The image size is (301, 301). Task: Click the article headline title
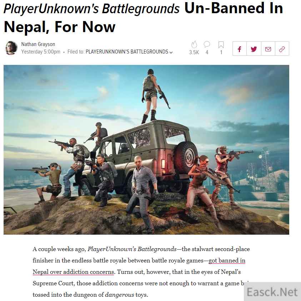coord(143,17)
